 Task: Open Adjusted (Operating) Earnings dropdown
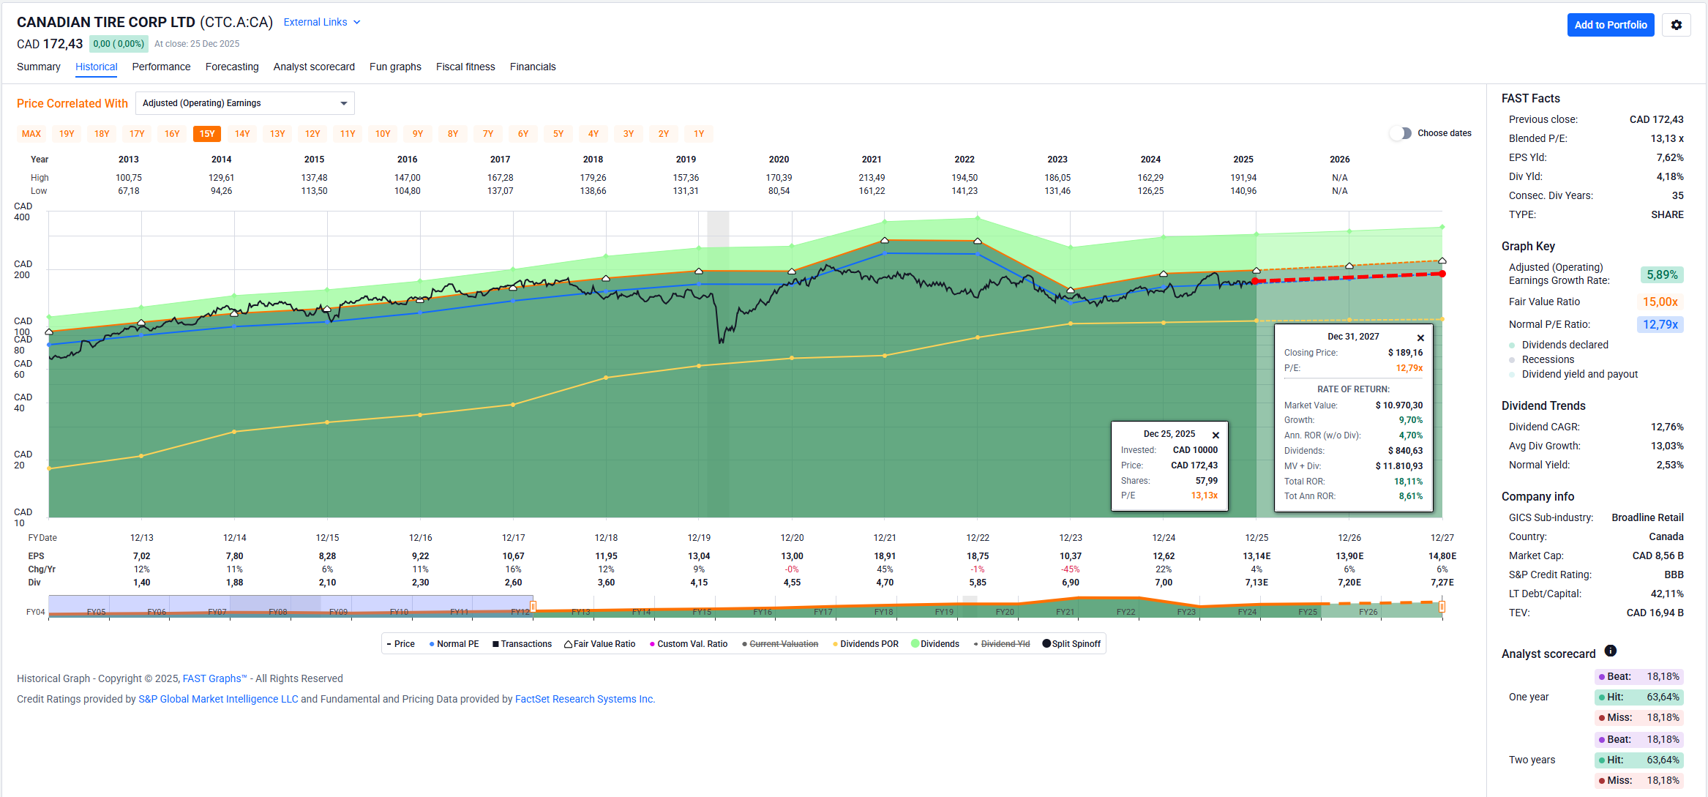pos(244,103)
